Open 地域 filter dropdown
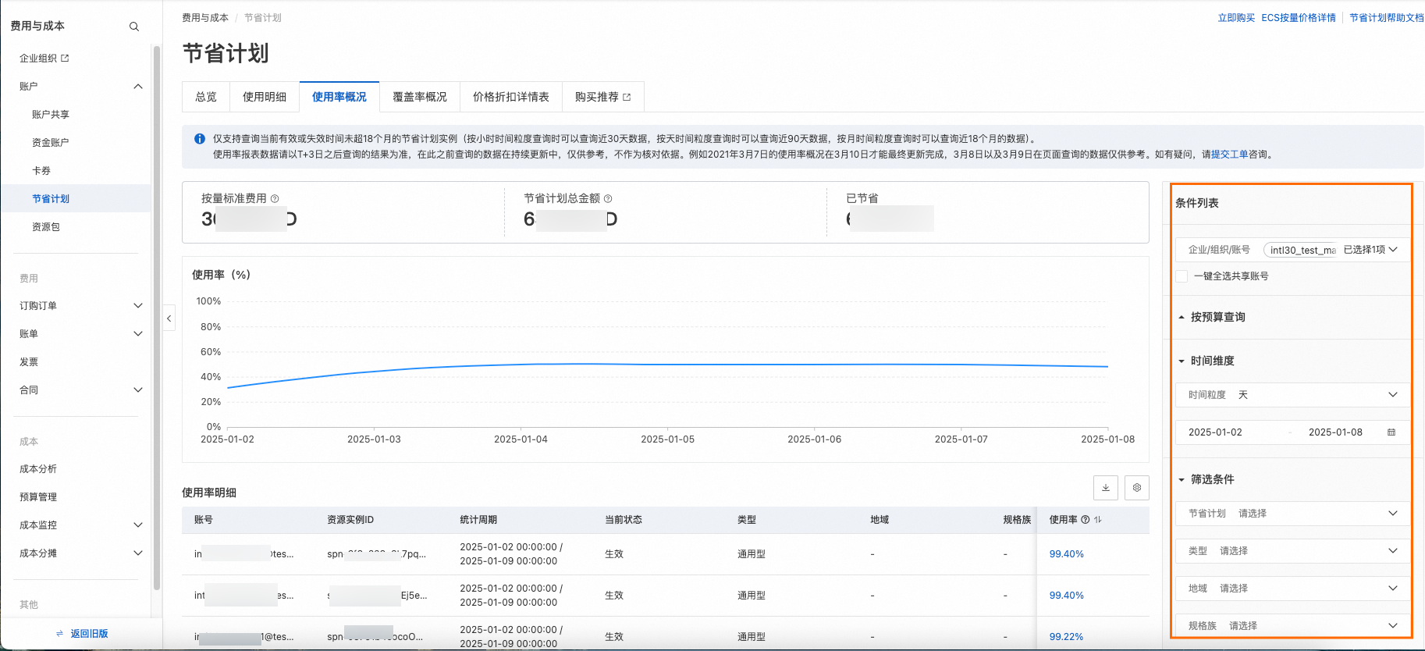Viewport: 1425px width, 651px height. 1293,589
